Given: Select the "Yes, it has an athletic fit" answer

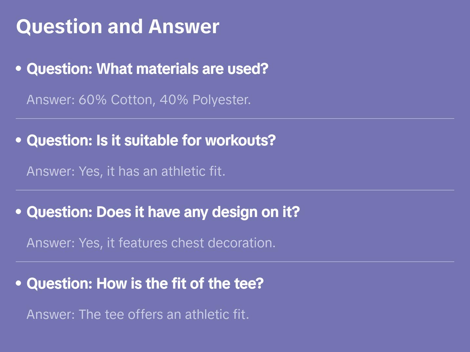Looking at the screenshot, I should click(x=126, y=171).
